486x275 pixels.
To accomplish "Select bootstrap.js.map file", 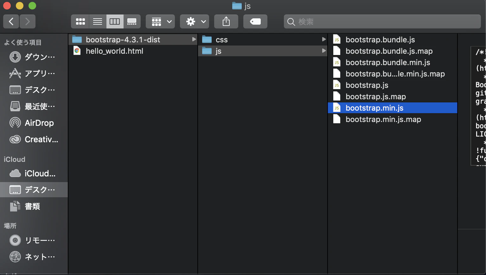I will (x=393, y=96).
